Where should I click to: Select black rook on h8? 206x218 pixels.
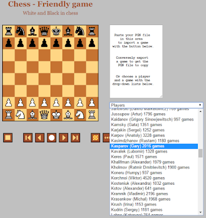92,31
